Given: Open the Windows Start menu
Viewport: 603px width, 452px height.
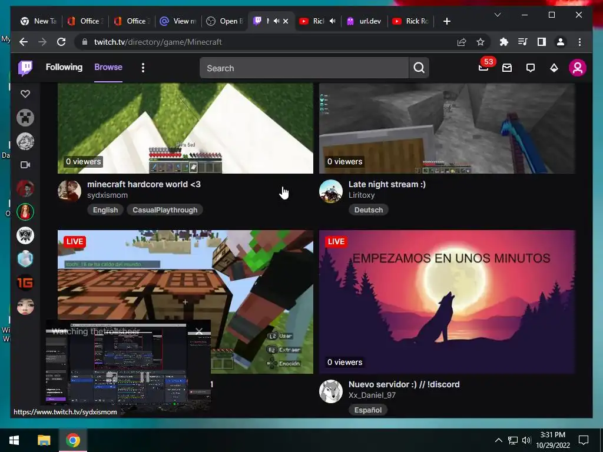Looking at the screenshot, I should coord(14,440).
